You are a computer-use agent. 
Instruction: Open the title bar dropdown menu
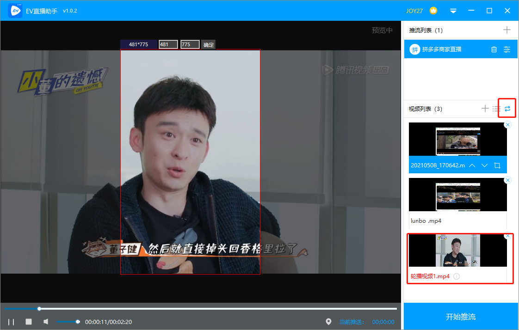[453, 11]
